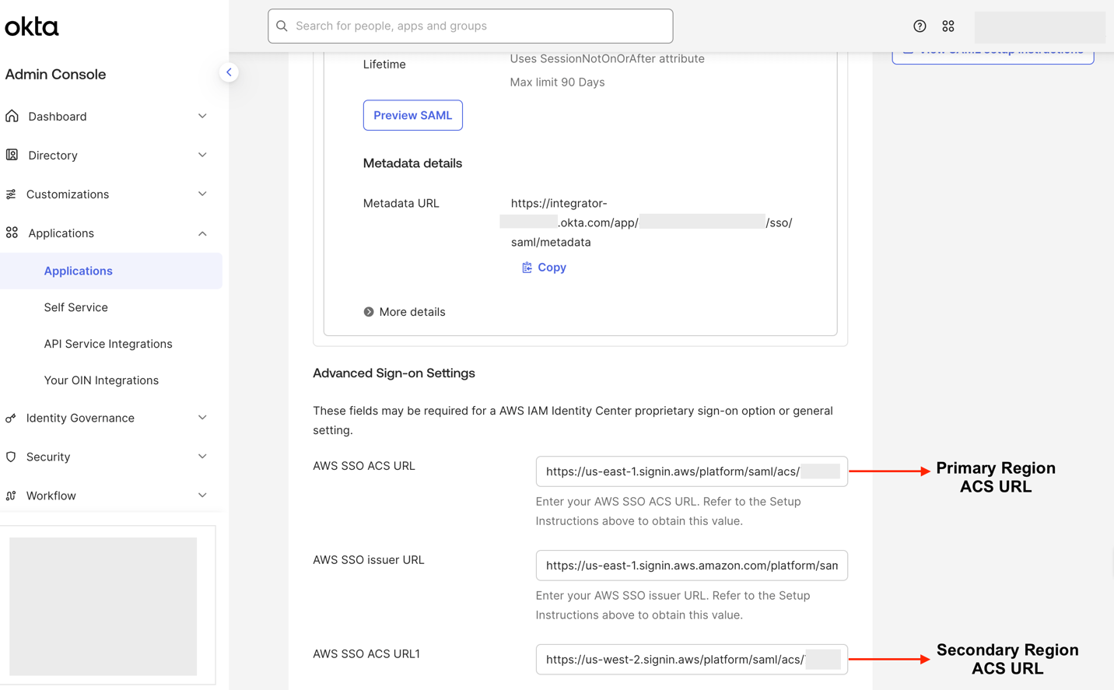Click the Workflow icon
Viewport: 1114px width, 690px height.
pyautogui.click(x=11, y=496)
